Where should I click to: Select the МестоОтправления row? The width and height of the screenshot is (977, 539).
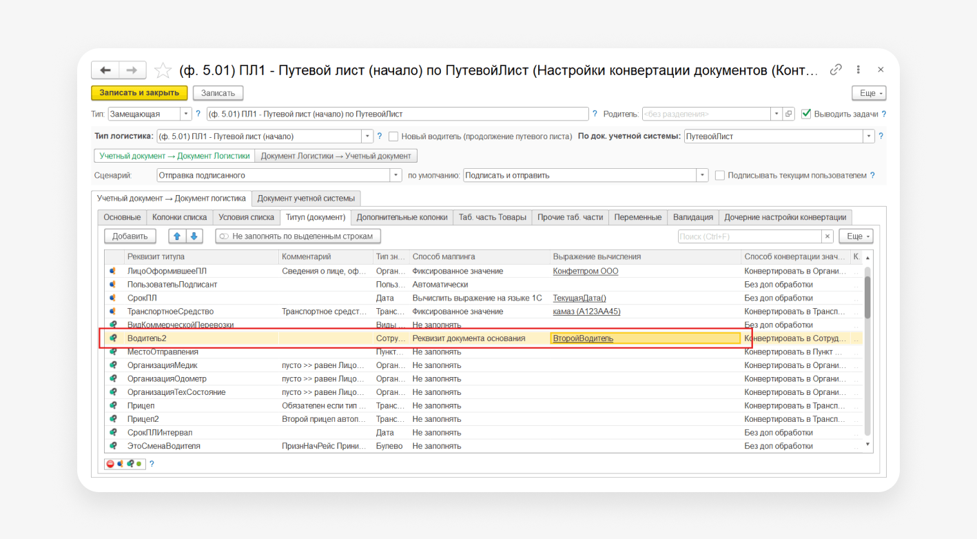point(482,352)
